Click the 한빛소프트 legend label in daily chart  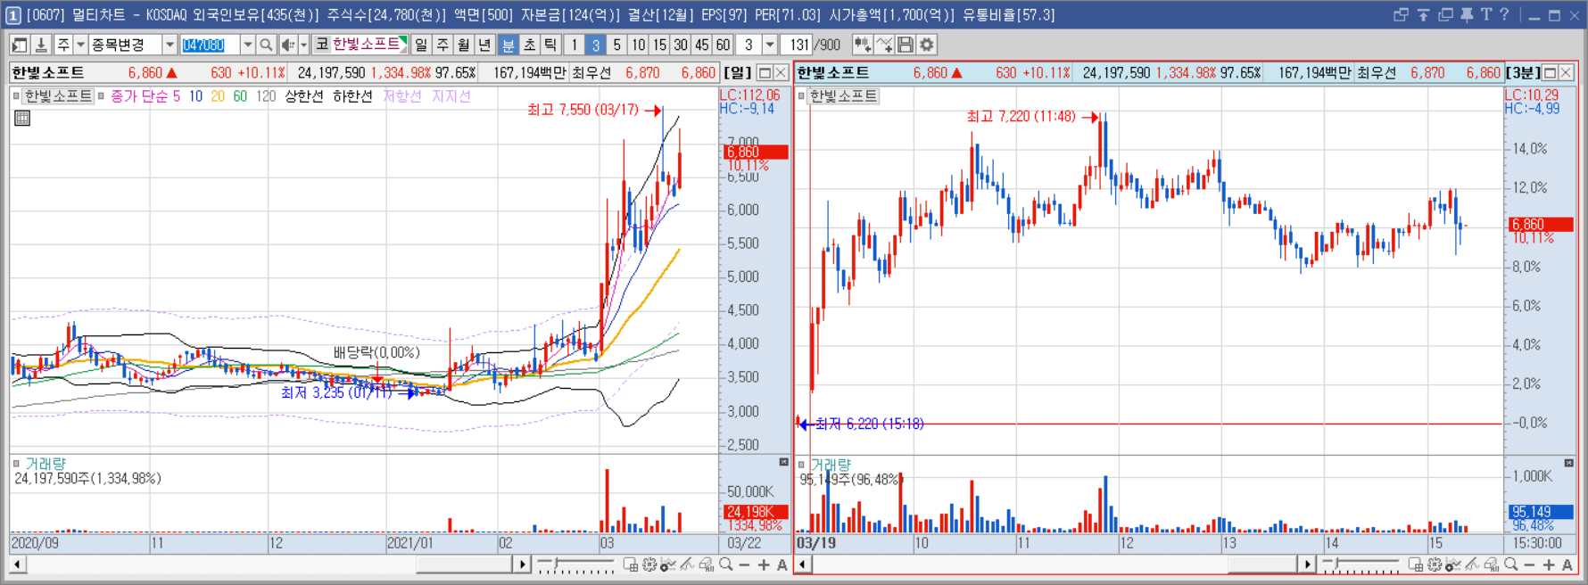point(58,96)
